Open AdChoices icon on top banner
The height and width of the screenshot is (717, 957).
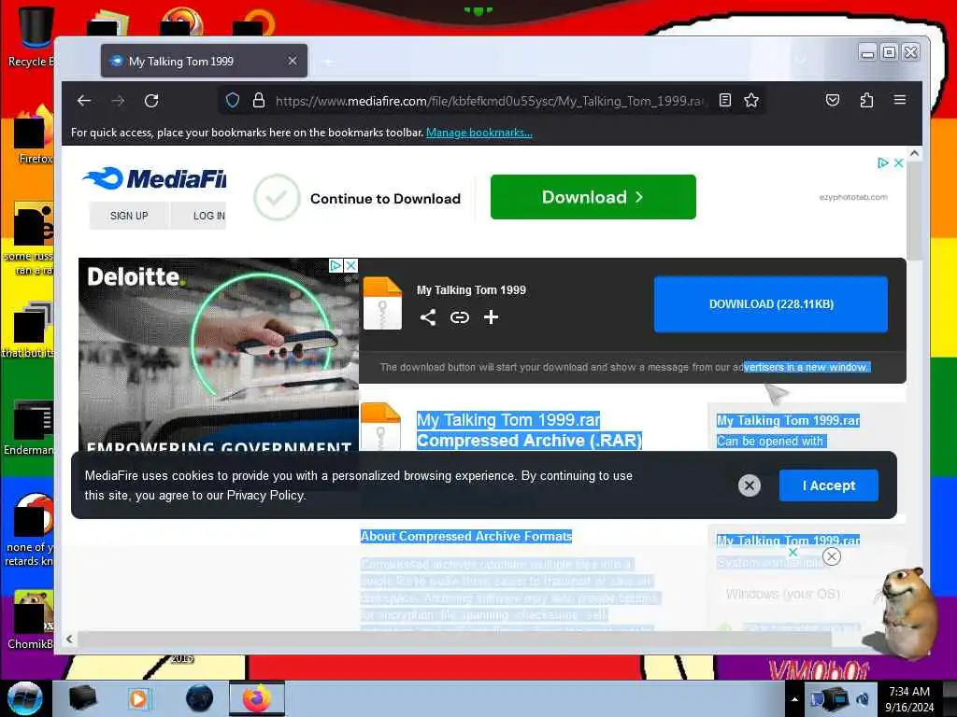882,162
